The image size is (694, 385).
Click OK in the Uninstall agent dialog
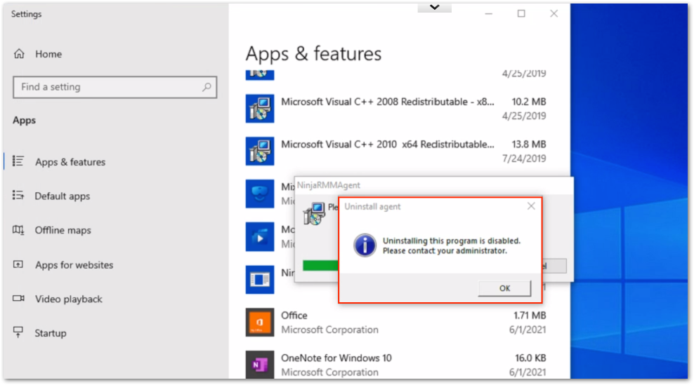tap(504, 288)
